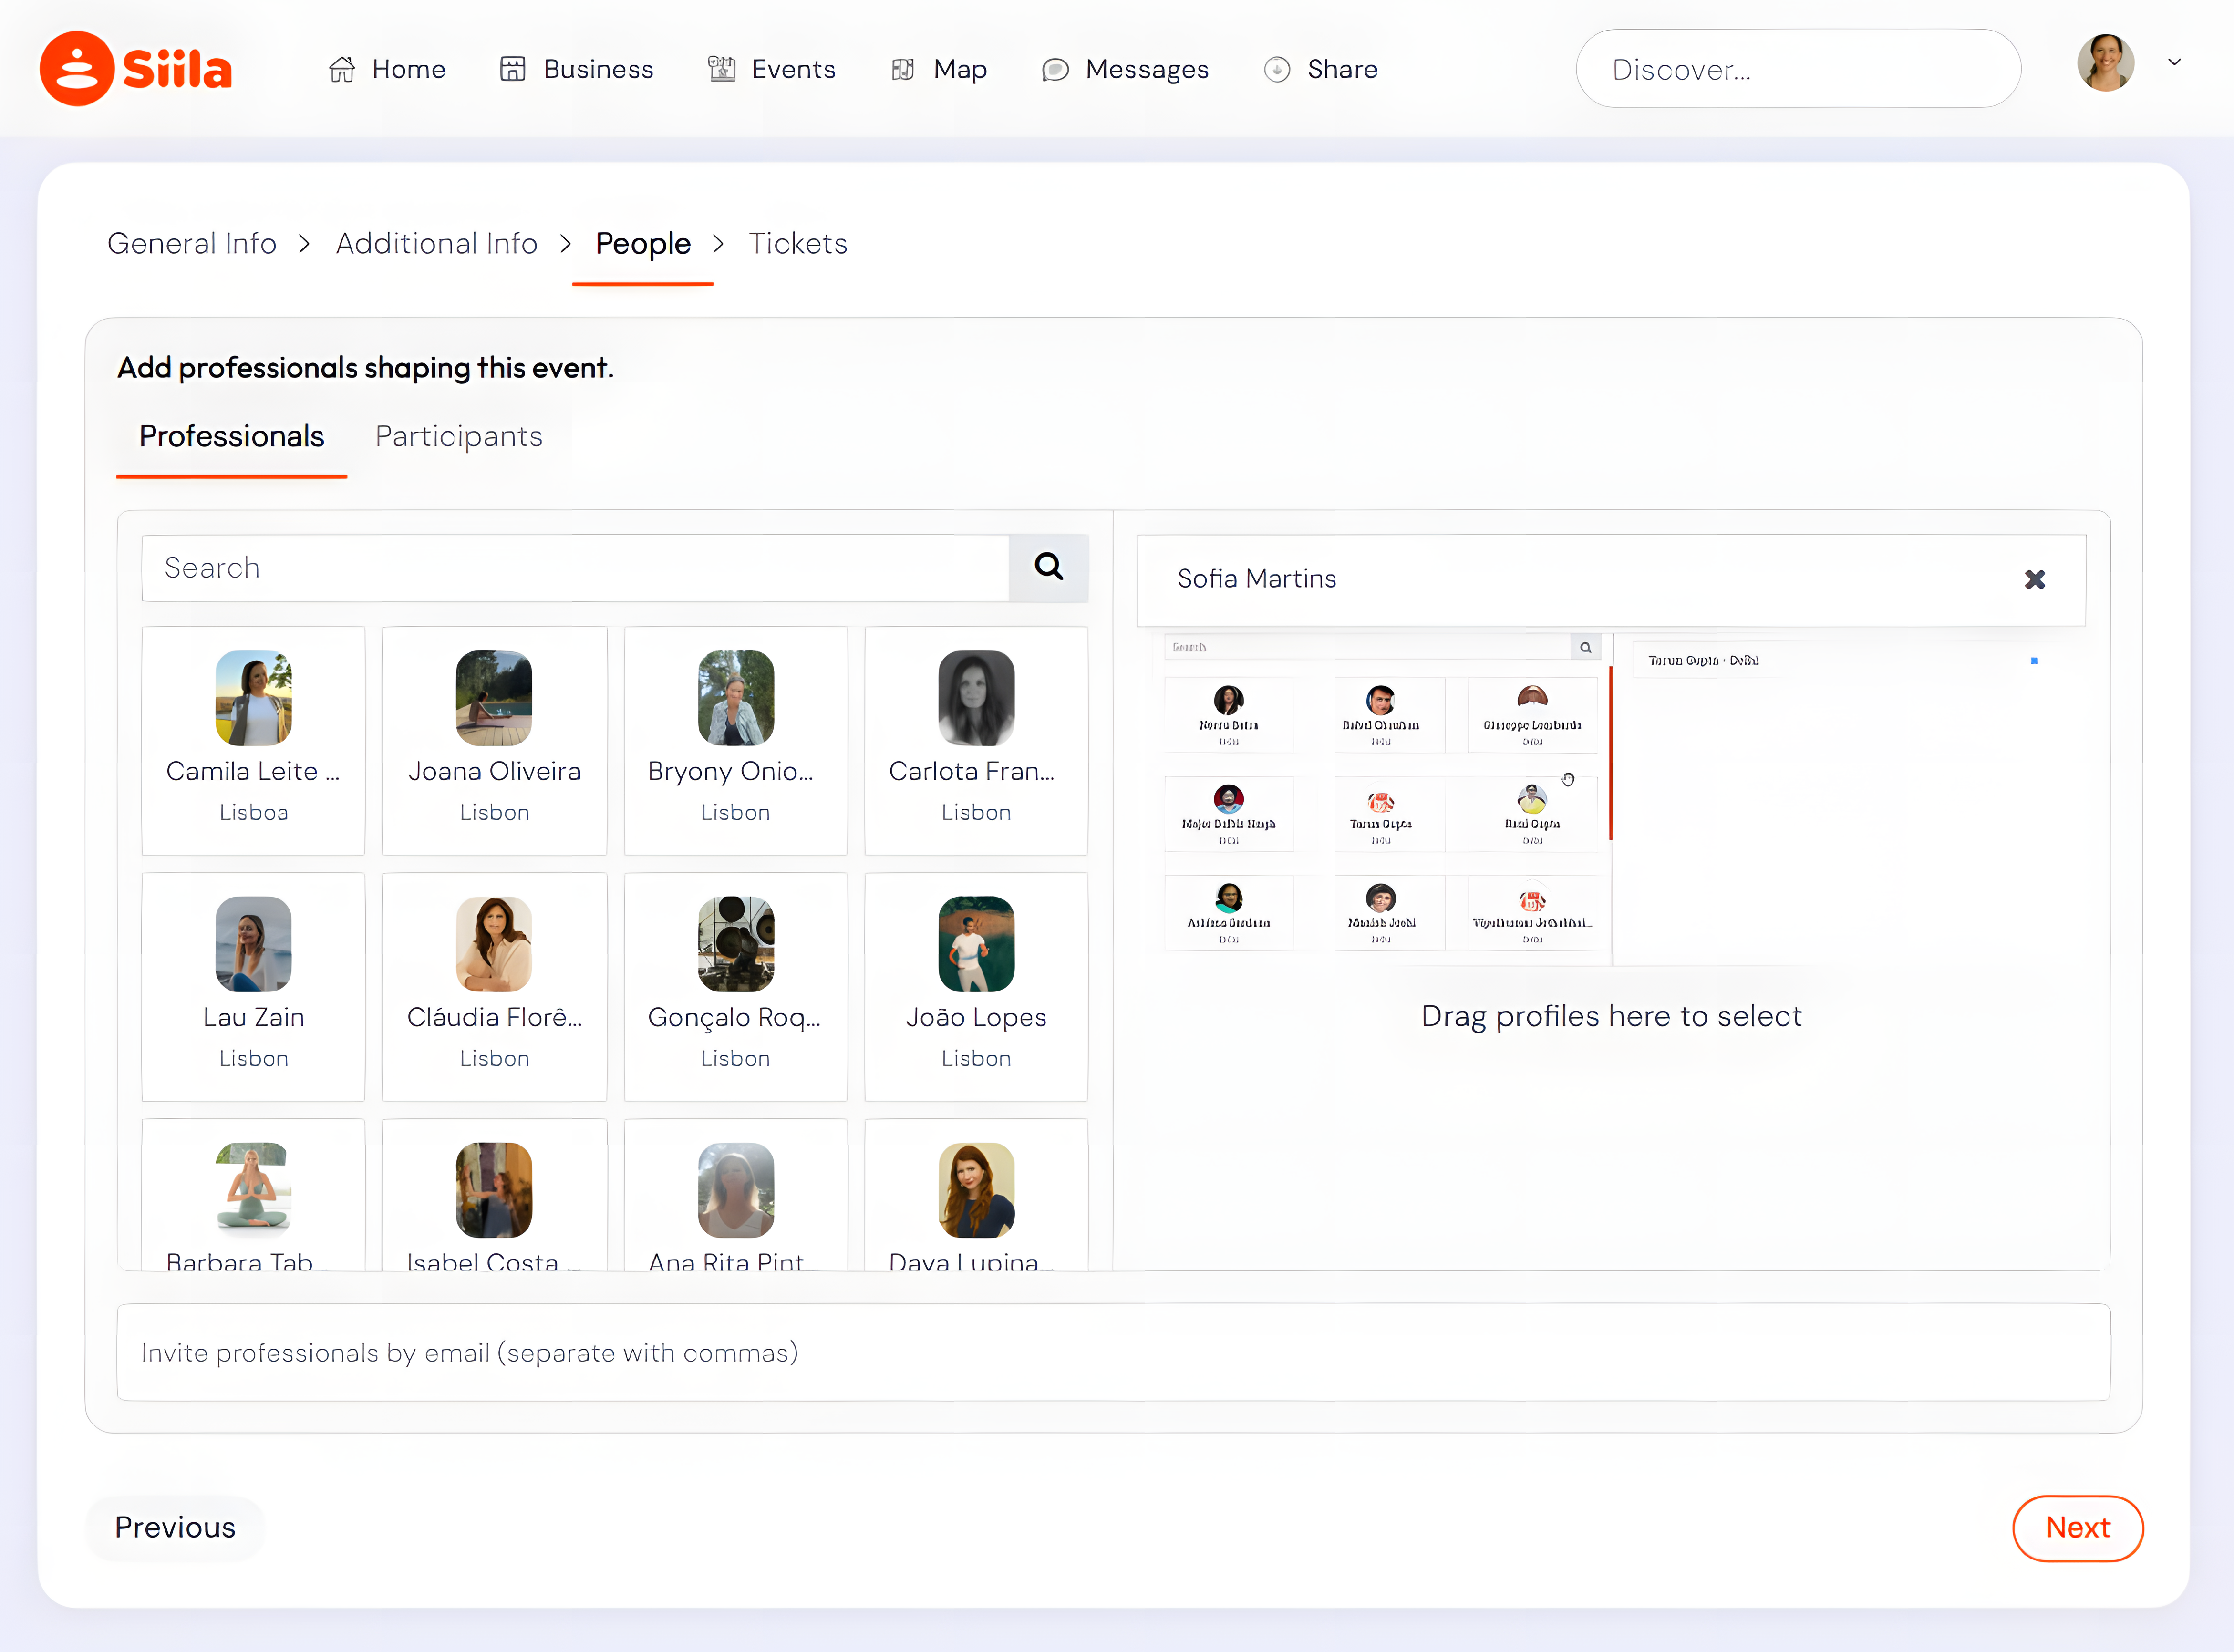Focus the Discover search field
This screenshot has height=1652, width=2234.
[x=1798, y=69]
